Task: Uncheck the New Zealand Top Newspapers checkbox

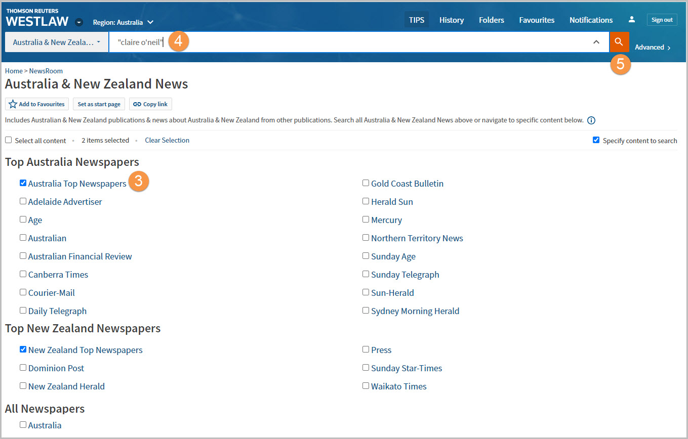Action: pos(23,349)
